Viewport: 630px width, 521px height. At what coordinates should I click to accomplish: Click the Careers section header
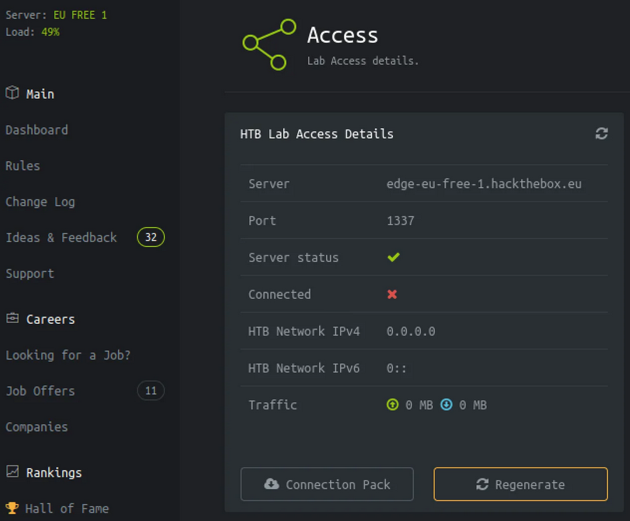click(x=51, y=320)
